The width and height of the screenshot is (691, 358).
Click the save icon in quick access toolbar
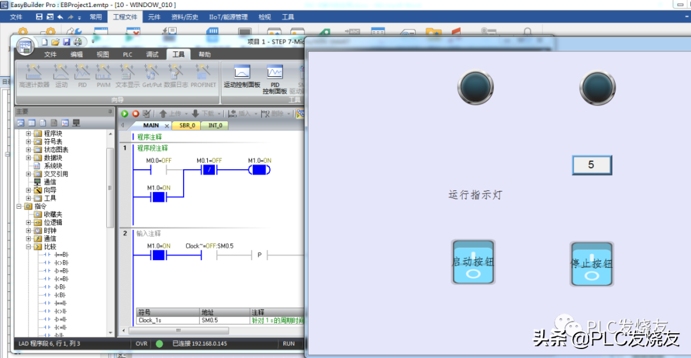pyautogui.click(x=66, y=42)
